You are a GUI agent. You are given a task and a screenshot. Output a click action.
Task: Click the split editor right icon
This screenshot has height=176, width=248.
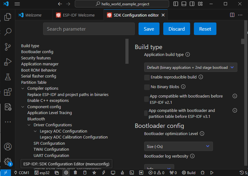232,15
